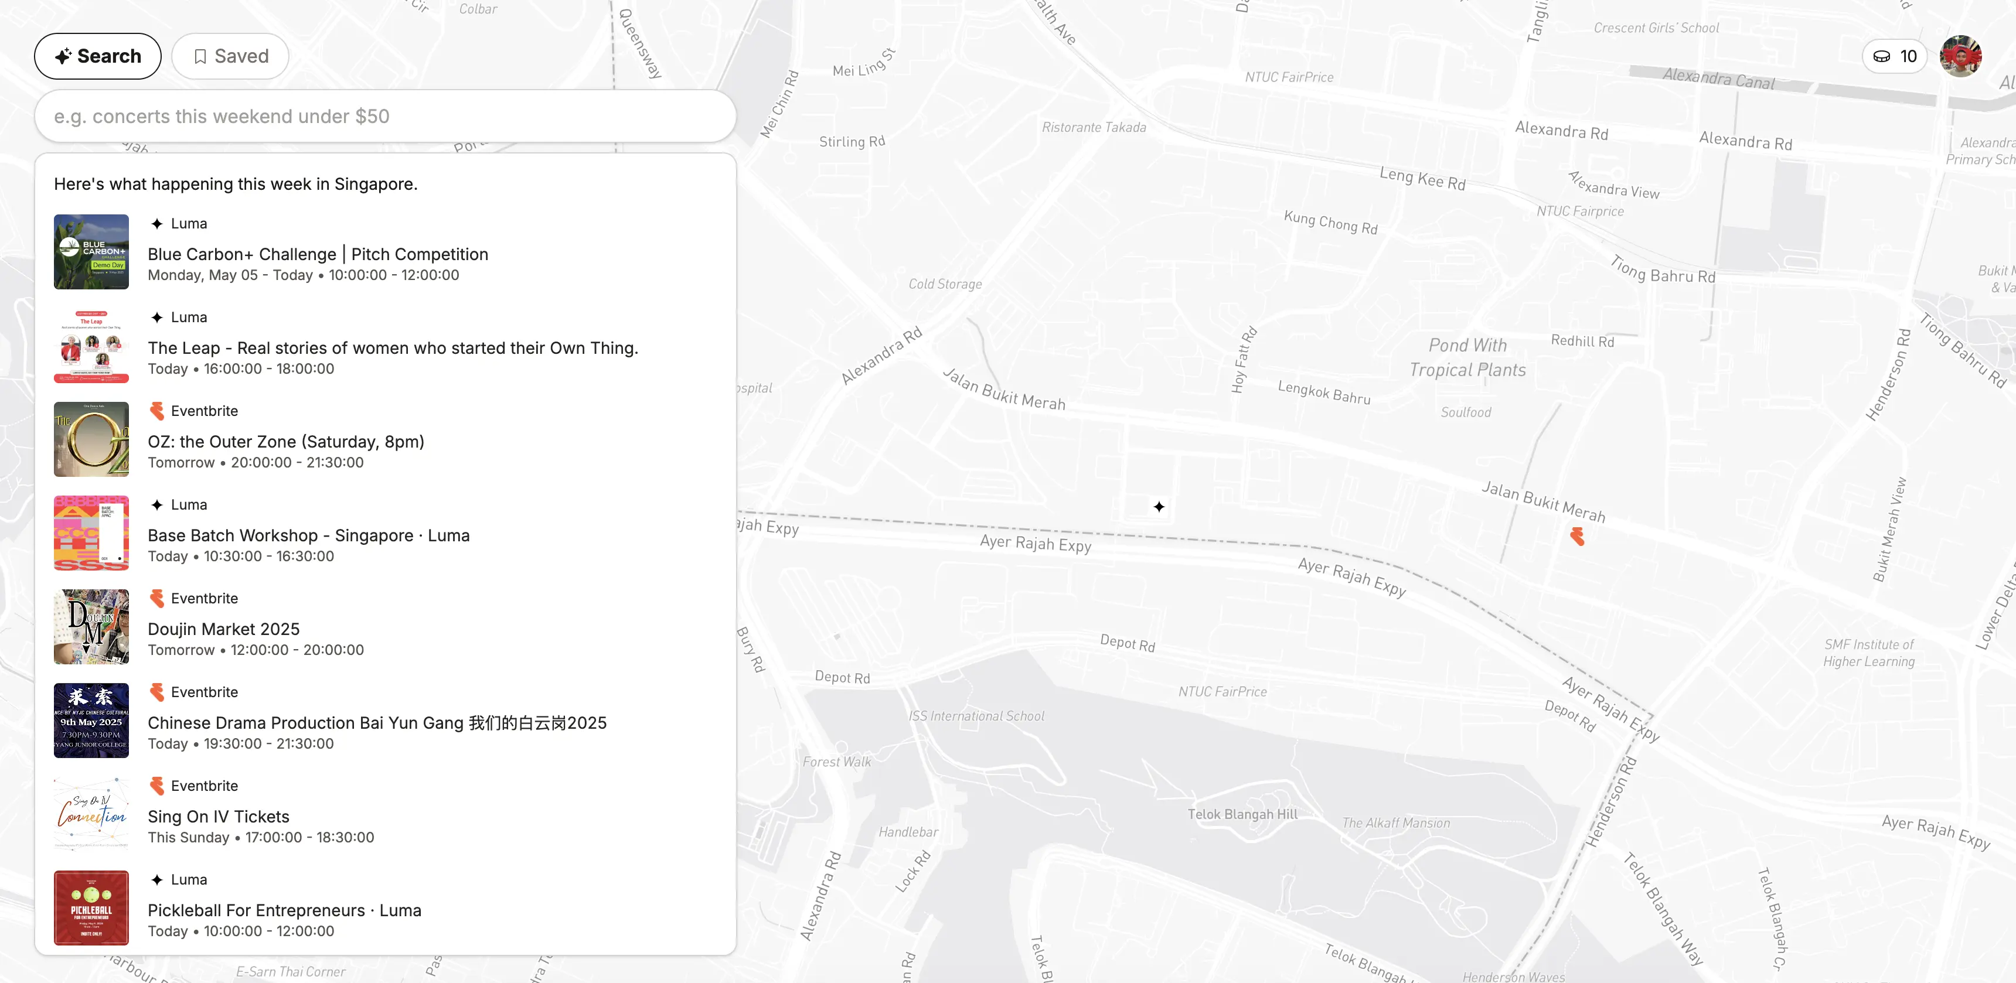The height and width of the screenshot is (983, 2016).
Task: Open OZ the Outer Zone thumbnail
Action: (91, 439)
